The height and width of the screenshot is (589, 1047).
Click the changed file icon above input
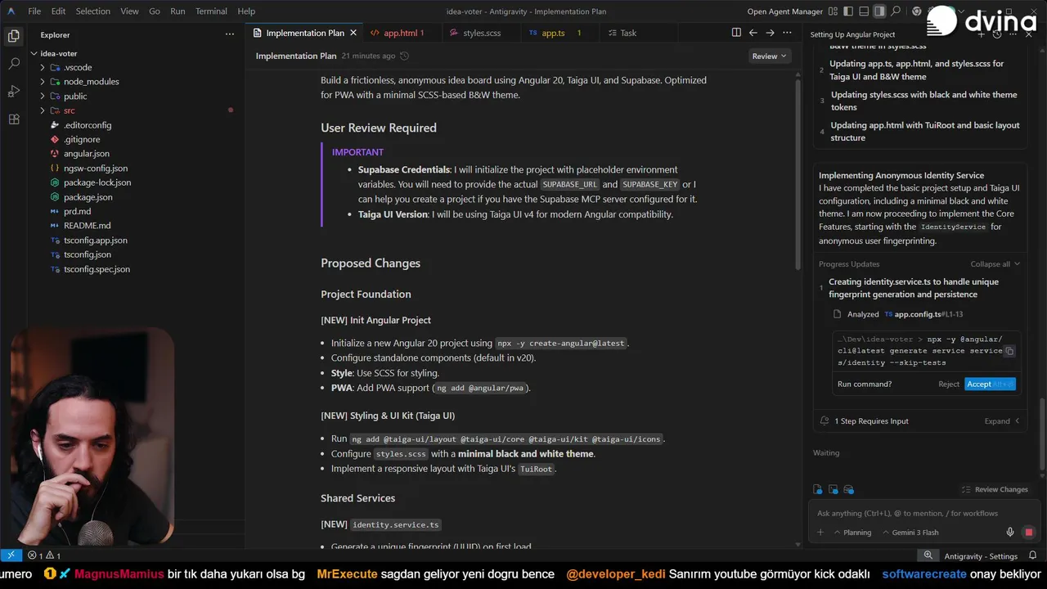(x=817, y=489)
